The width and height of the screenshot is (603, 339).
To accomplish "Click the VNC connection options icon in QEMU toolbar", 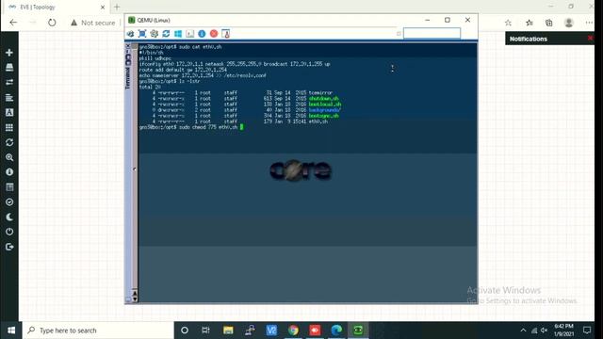I will [130, 34].
